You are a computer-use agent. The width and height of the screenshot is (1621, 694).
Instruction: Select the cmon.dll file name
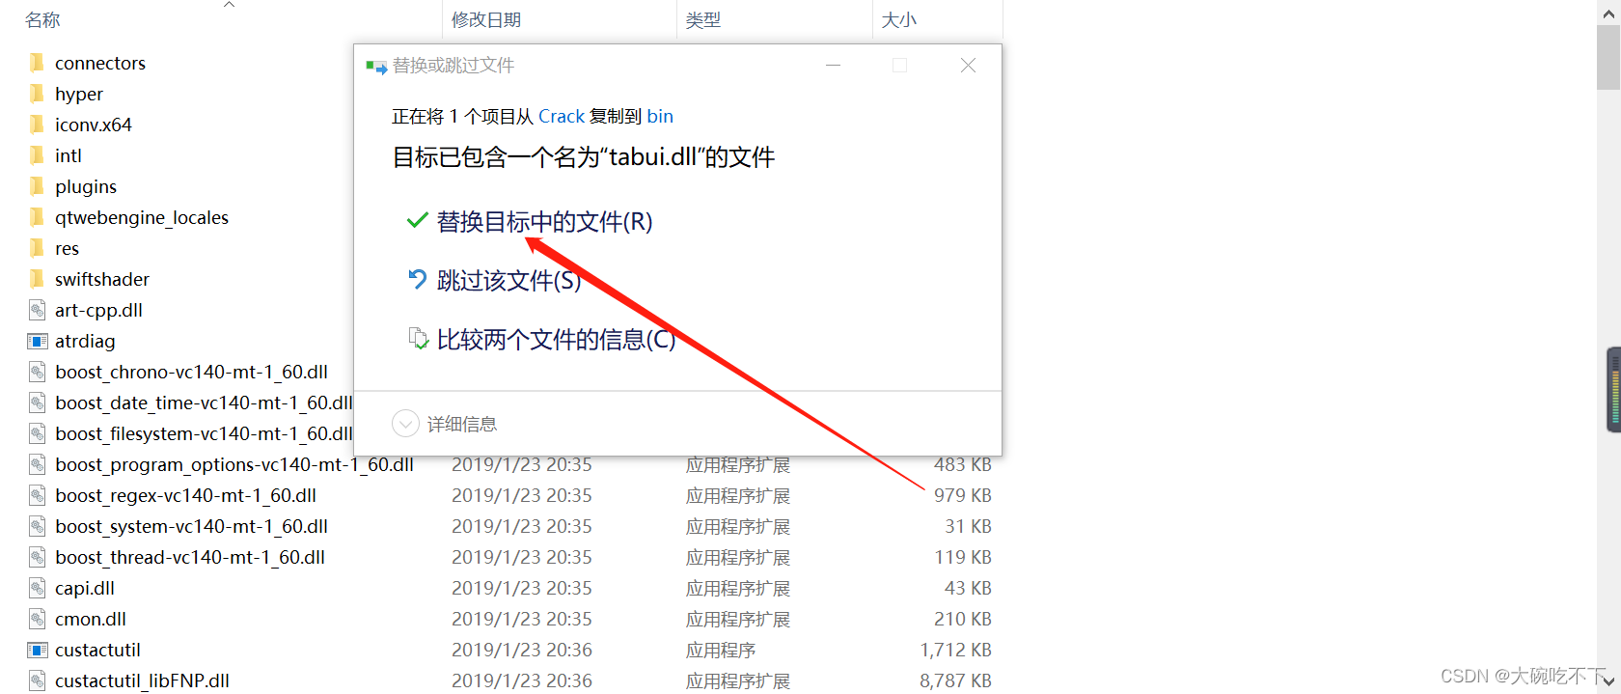pos(91,619)
